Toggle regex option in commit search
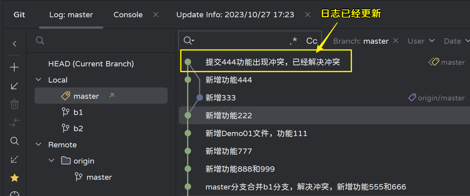Viewport: 470px width, 196px height. [293, 41]
